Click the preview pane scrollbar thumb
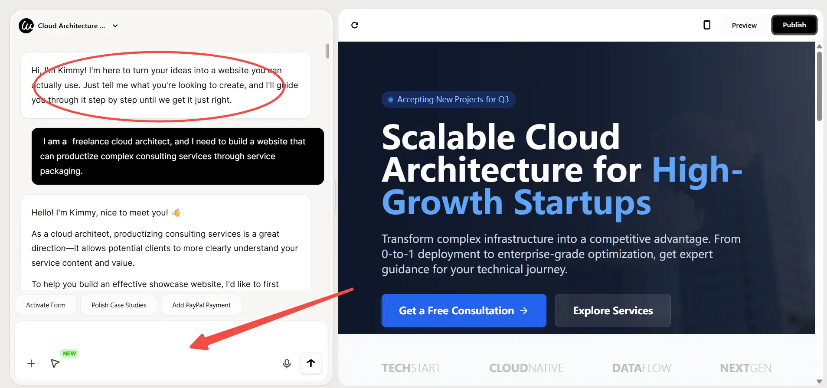This screenshot has width=827, height=388. coord(819,86)
